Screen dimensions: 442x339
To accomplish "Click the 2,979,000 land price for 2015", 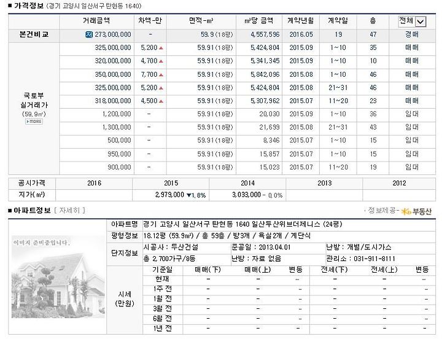I will point(169,195).
